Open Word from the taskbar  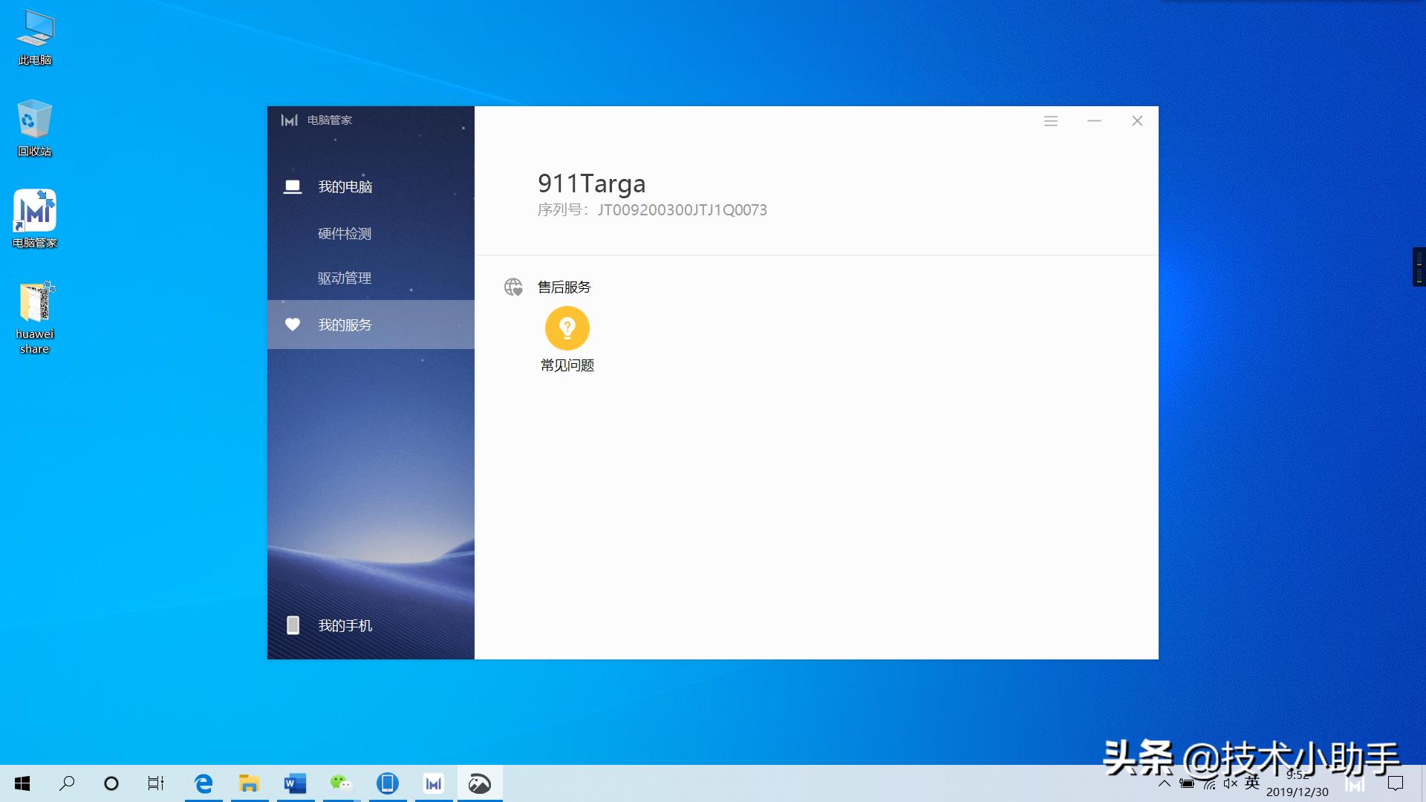point(295,783)
